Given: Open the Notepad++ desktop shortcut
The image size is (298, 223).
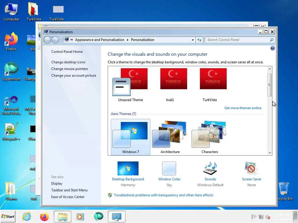Looking at the screenshot, I should 11,132.
